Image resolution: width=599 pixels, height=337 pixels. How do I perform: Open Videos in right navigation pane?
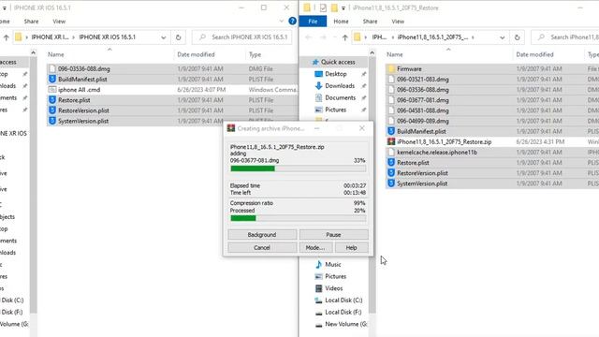[x=333, y=288]
